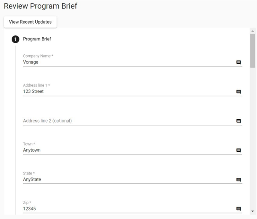This screenshot has height=219, width=257.
Task: Select the Program Brief step heading
Action: [x=37, y=39]
